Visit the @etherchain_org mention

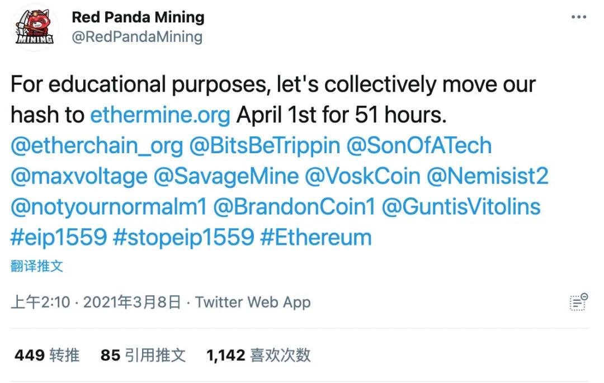pyautogui.click(x=97, y=145)
